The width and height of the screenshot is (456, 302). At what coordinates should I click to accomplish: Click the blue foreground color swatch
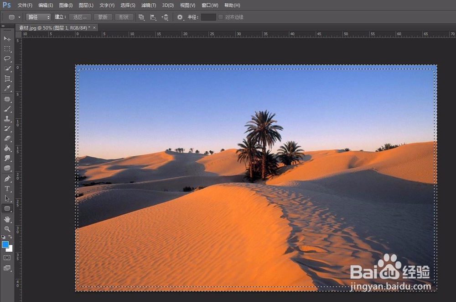tap(5, 244)
